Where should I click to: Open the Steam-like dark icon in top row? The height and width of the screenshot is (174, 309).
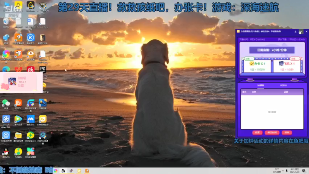42,5
